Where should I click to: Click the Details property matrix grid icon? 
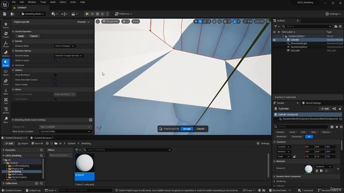point(332,127)
